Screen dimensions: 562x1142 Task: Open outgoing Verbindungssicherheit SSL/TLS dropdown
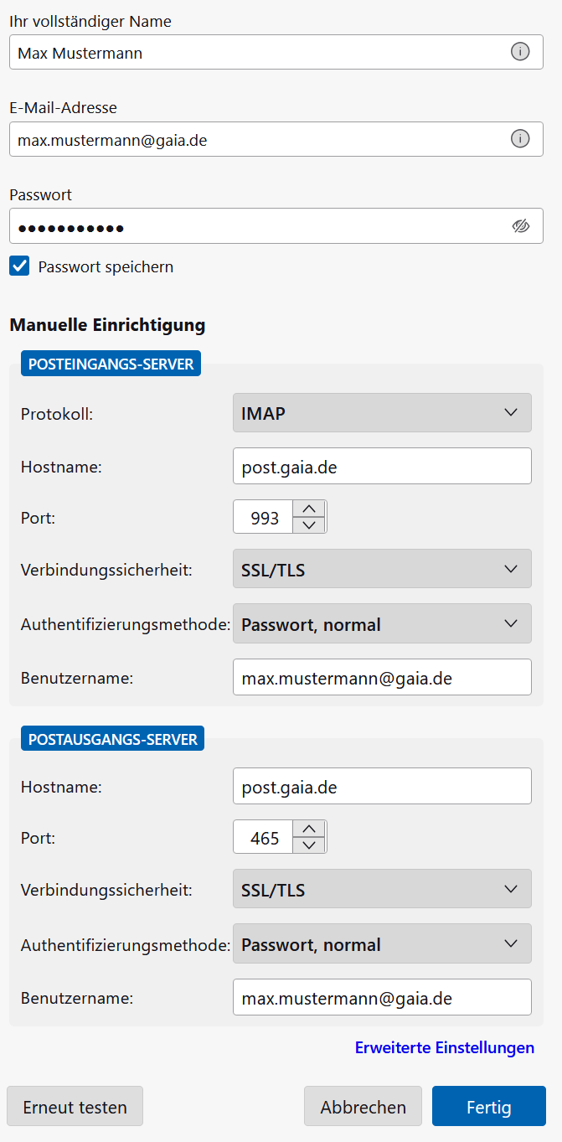(382, 889)
